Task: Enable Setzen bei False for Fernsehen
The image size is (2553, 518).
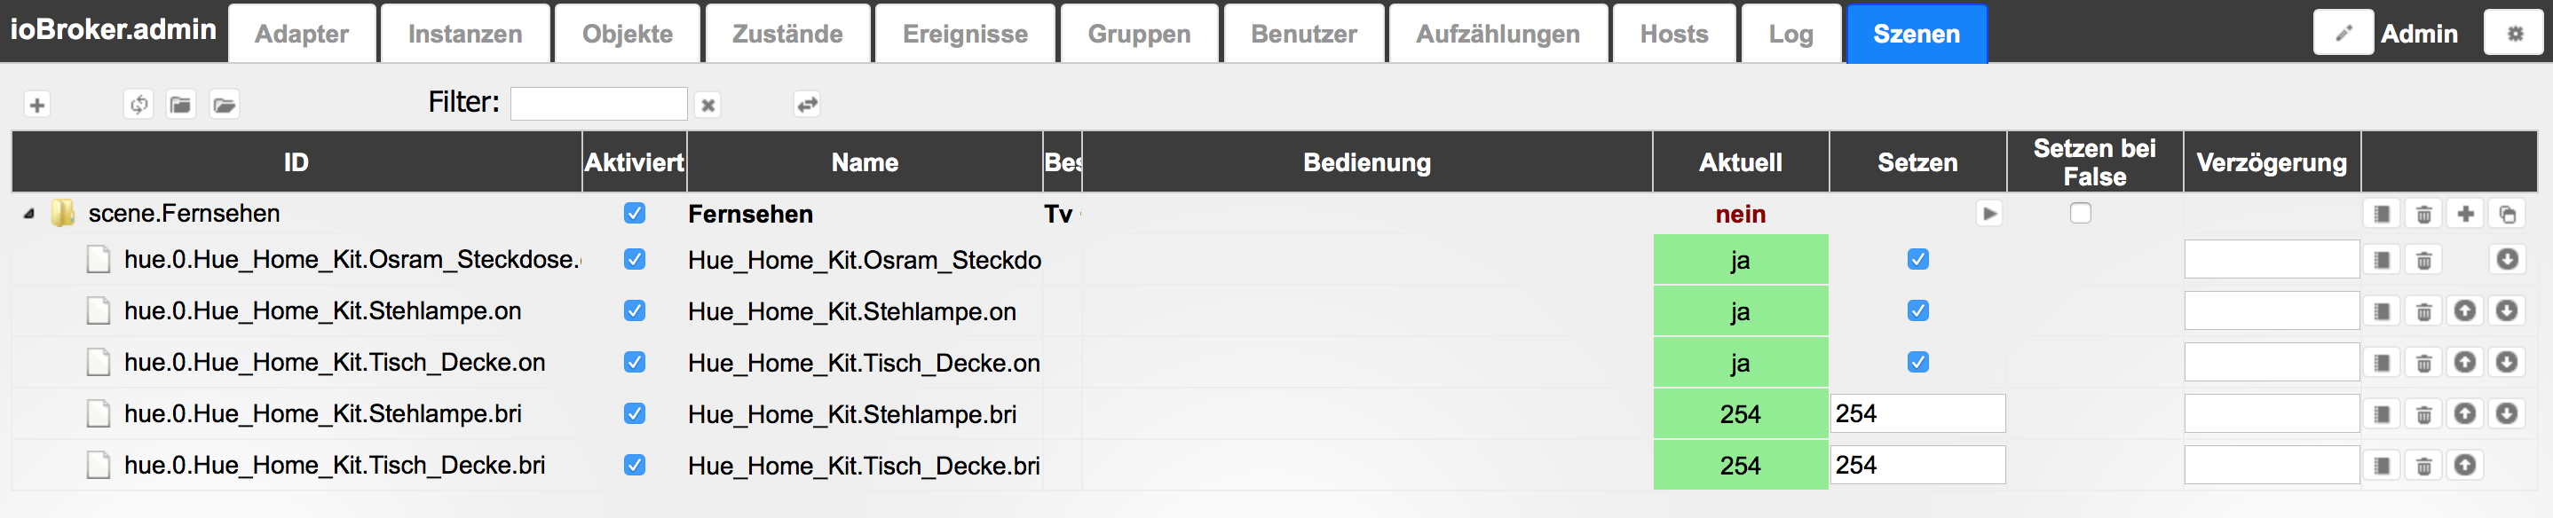Action: (2080, 213)
